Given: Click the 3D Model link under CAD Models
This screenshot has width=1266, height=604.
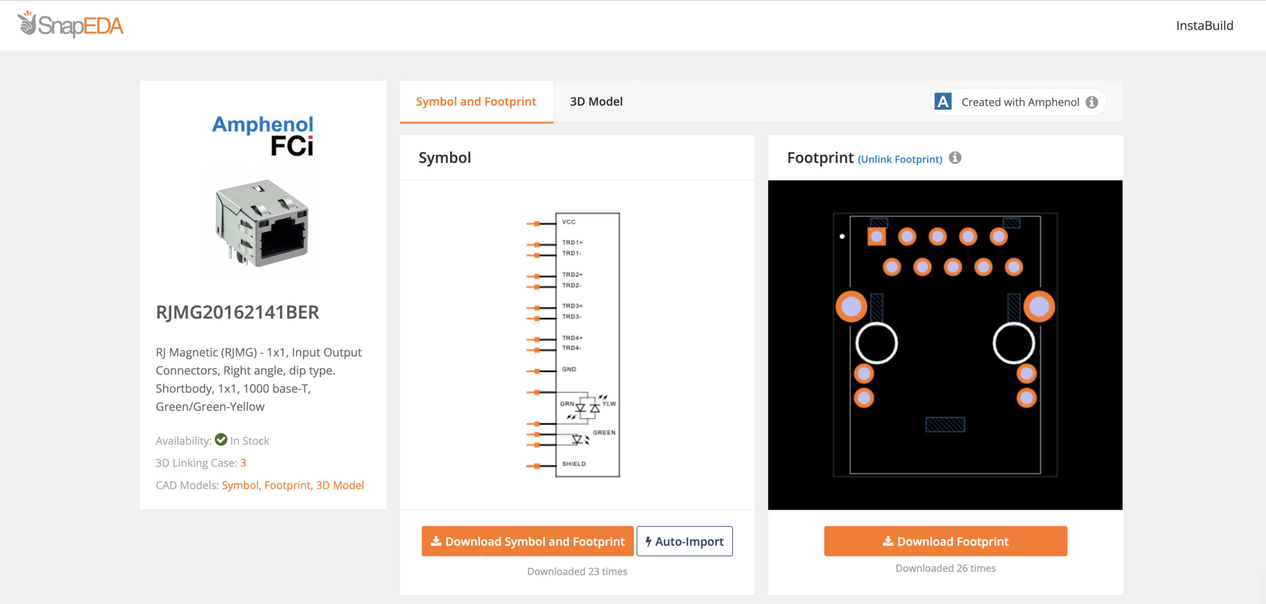Looking at the screenshot, I should click(x=341, y=485).
